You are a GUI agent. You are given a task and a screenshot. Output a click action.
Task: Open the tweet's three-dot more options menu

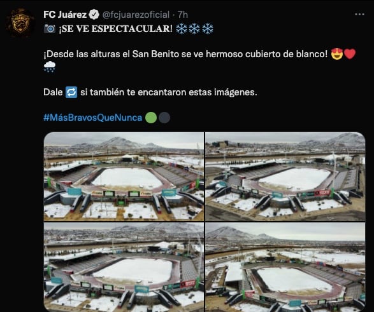coord(359,15)
